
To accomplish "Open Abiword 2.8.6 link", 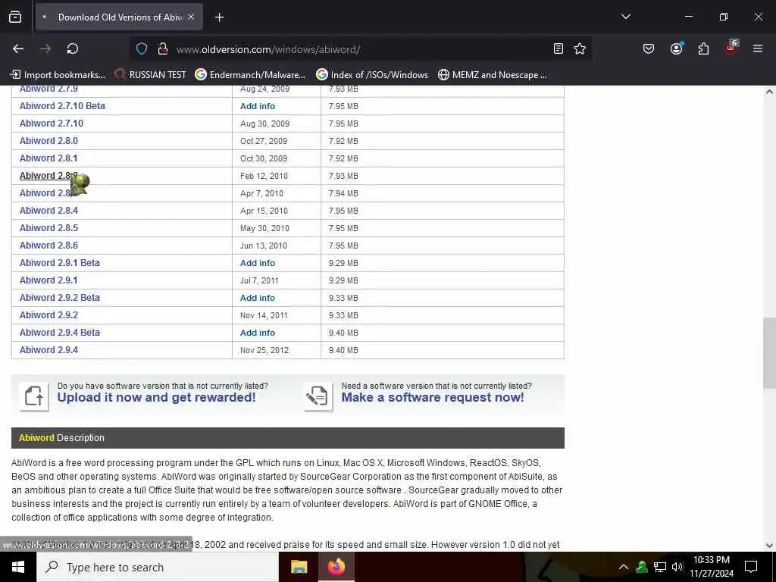I will 48,245.
